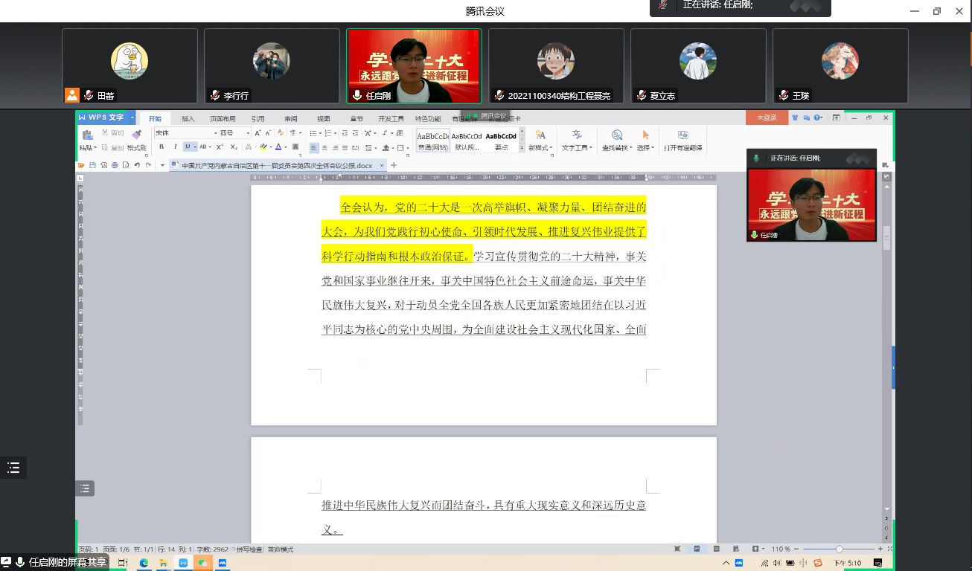Toggle bold formatting with B button
The image size is (972, 571).
coord(162,147)
